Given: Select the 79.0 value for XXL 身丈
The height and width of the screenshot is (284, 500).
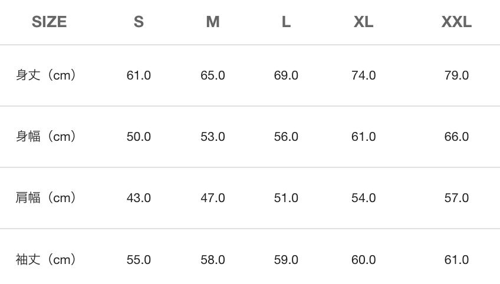Looking at the screenshot, I should click(x=456, y=75).
